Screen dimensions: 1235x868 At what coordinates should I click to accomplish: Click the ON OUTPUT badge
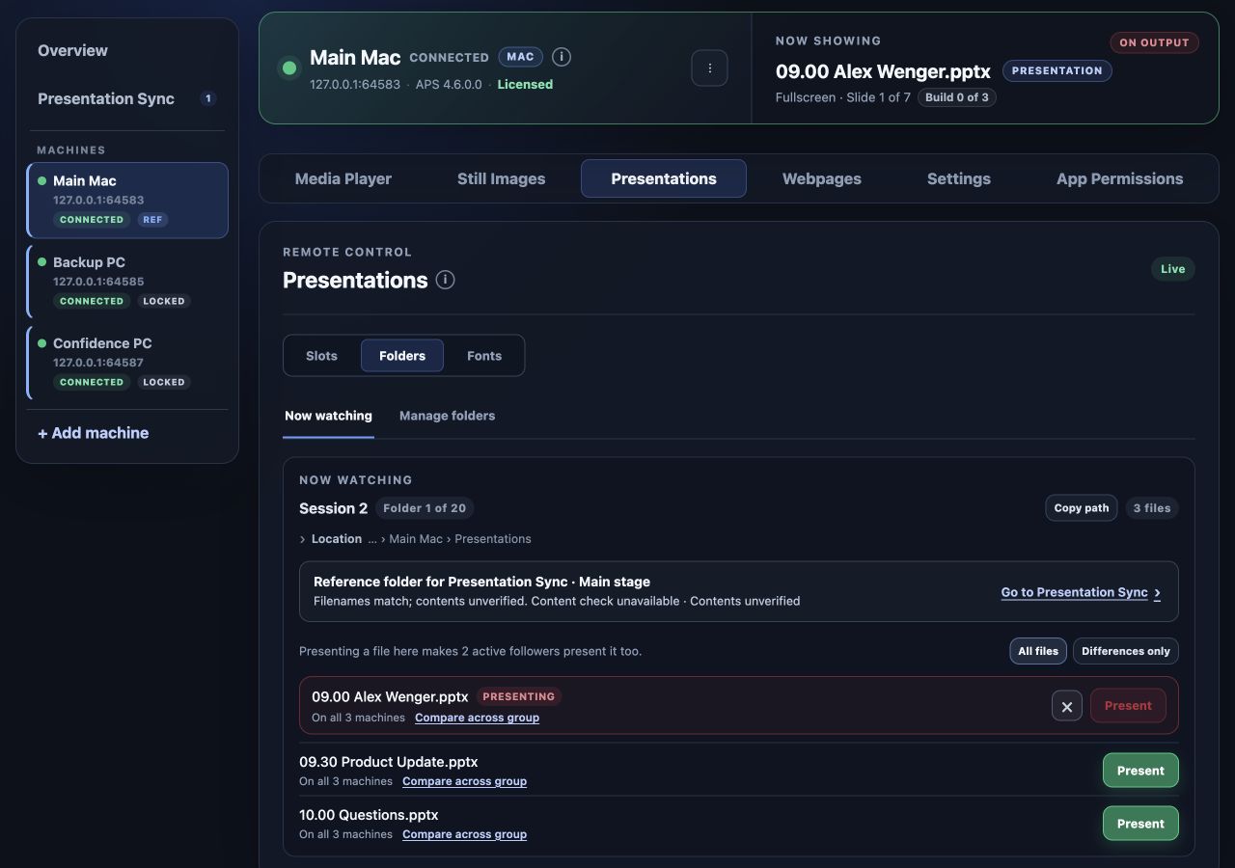point(1155,42)
